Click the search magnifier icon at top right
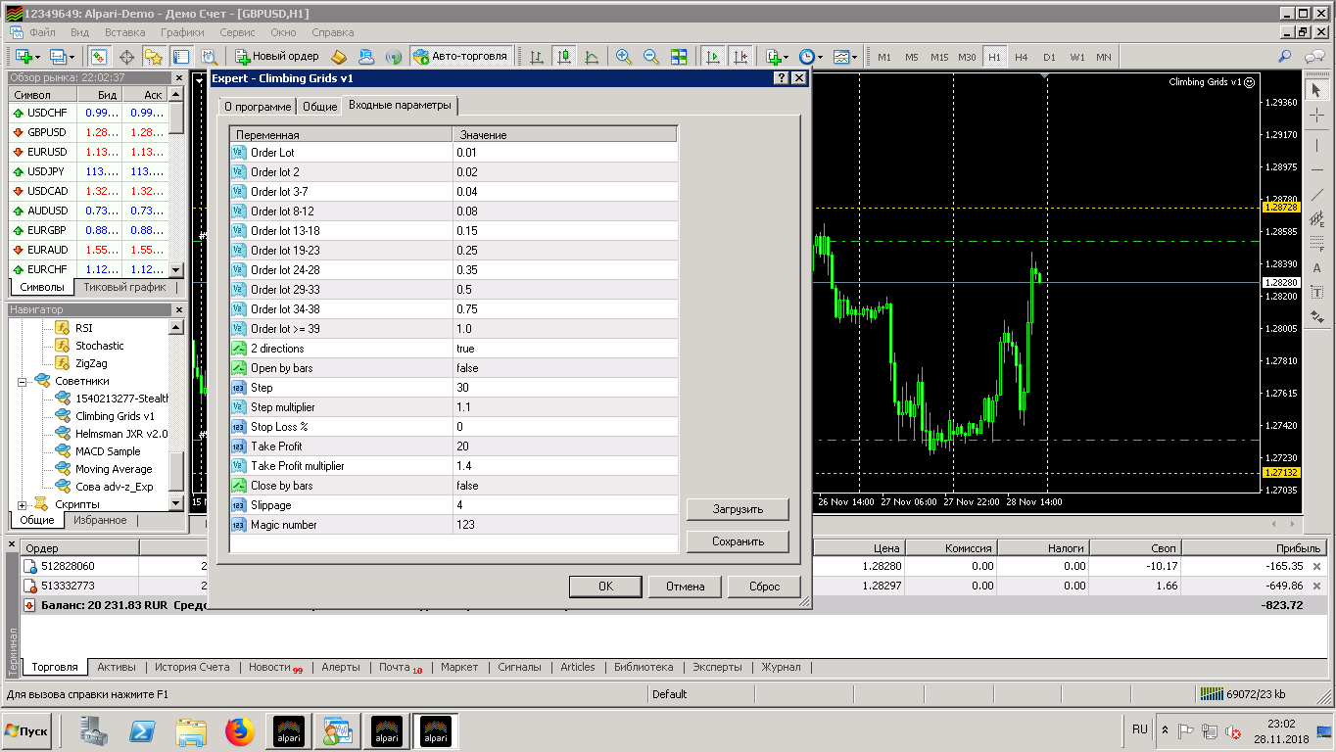The width and height of the screenshot is (1336, 752). click(1285, 57)
